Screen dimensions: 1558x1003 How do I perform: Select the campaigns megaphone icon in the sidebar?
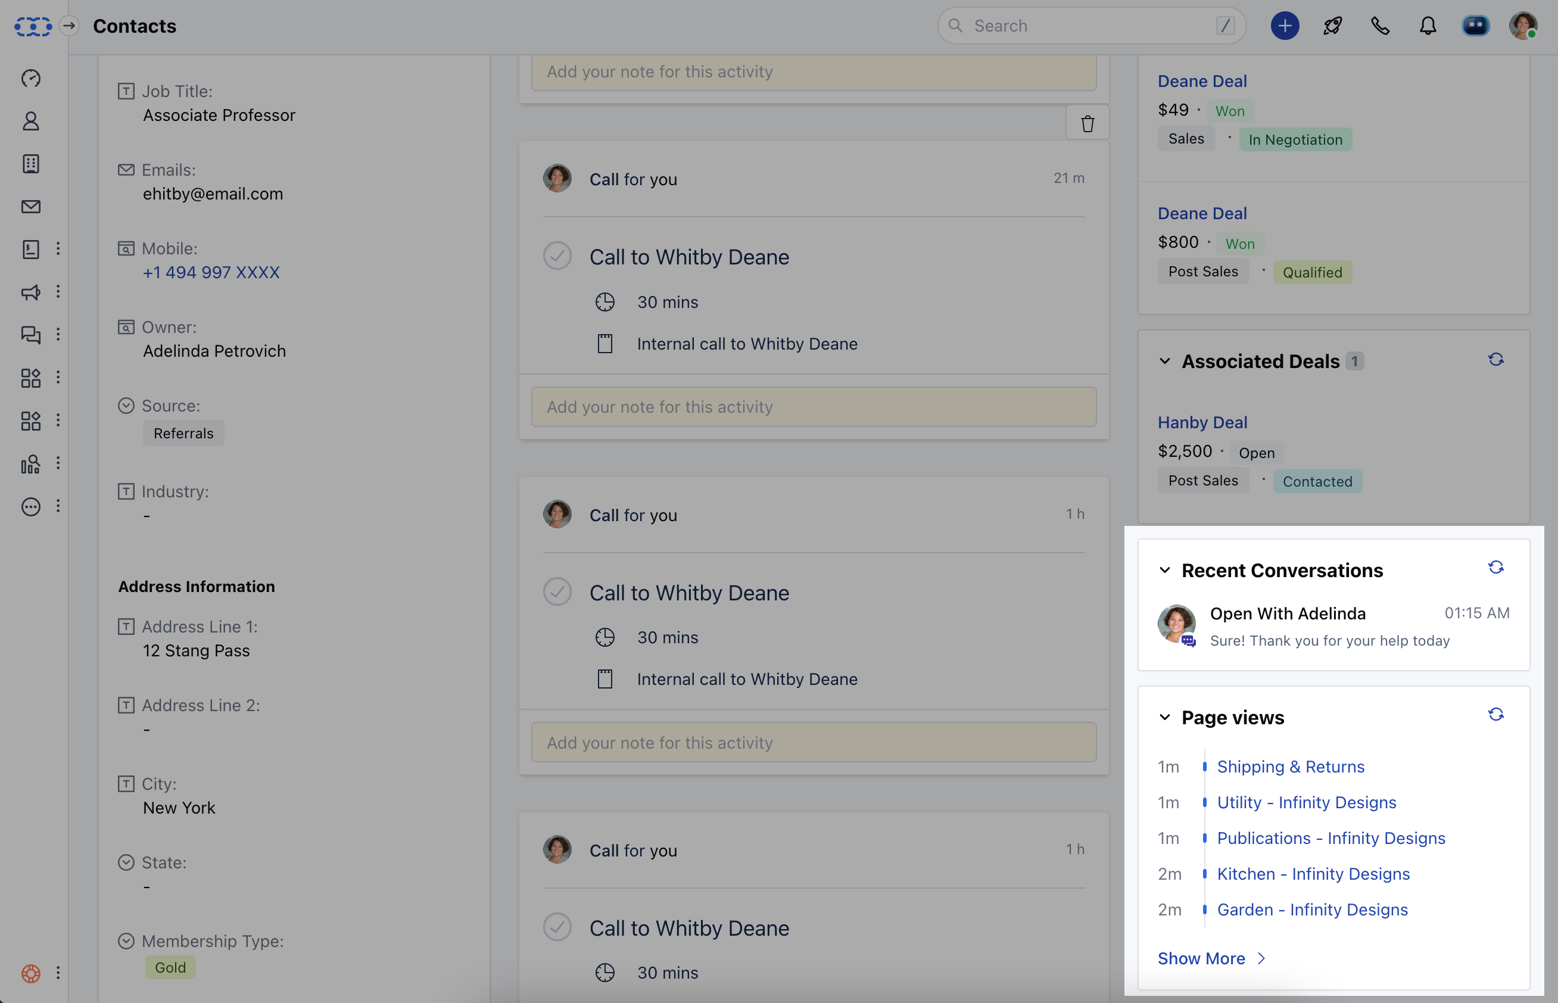point(30,293)
